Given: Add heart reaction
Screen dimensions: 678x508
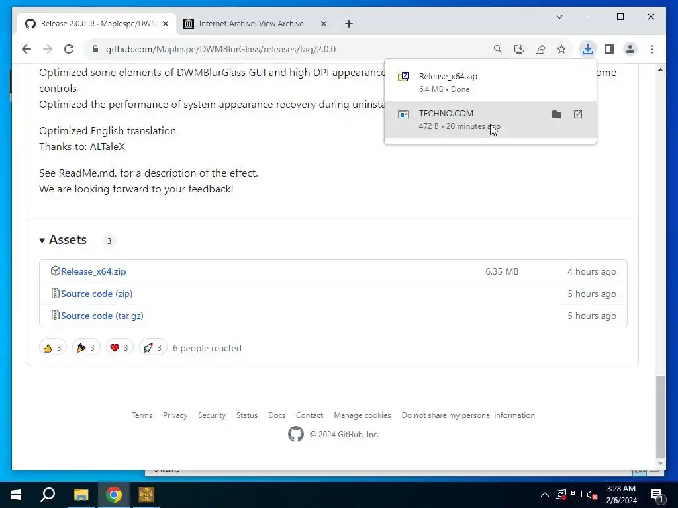Looking at the screenshot, I should click(119, 347).
